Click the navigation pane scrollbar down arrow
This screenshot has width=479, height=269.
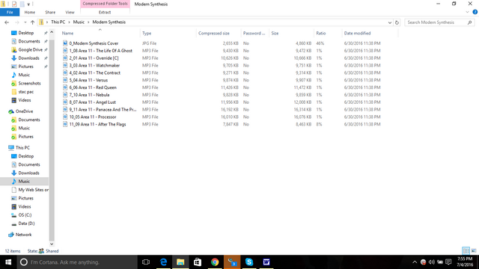tap(52, 244)
